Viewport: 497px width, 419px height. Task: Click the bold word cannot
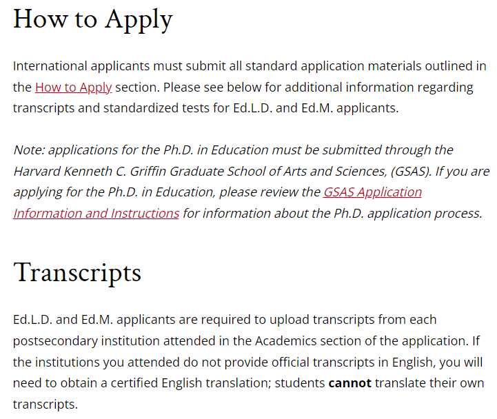pos(349,383)
